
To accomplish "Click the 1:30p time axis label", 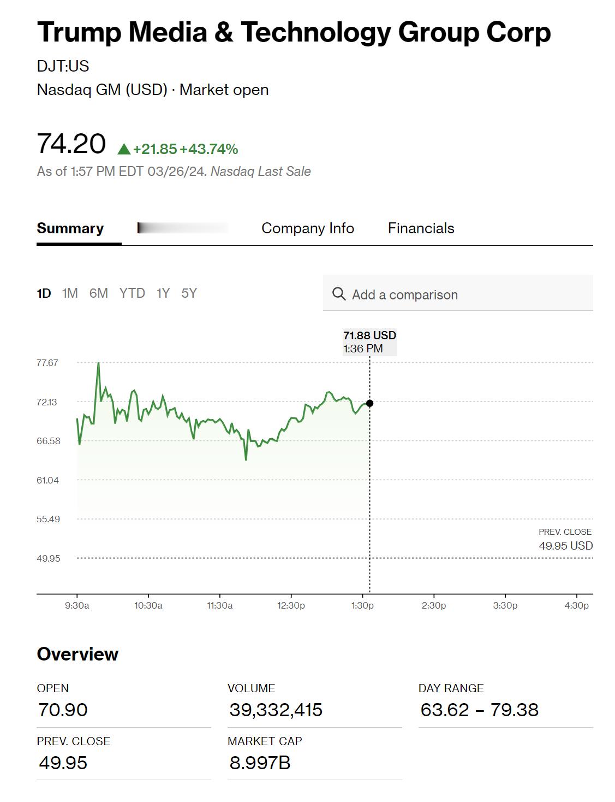I will click(362, 605).
